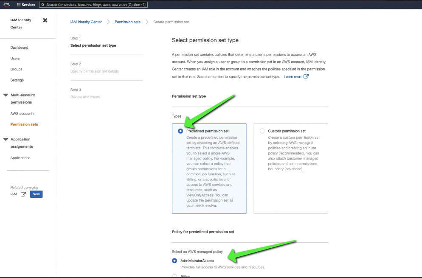Click the Create permission set breadcrumb text
The height and width of the screenshot is (278, 422).
click(171, 22)
